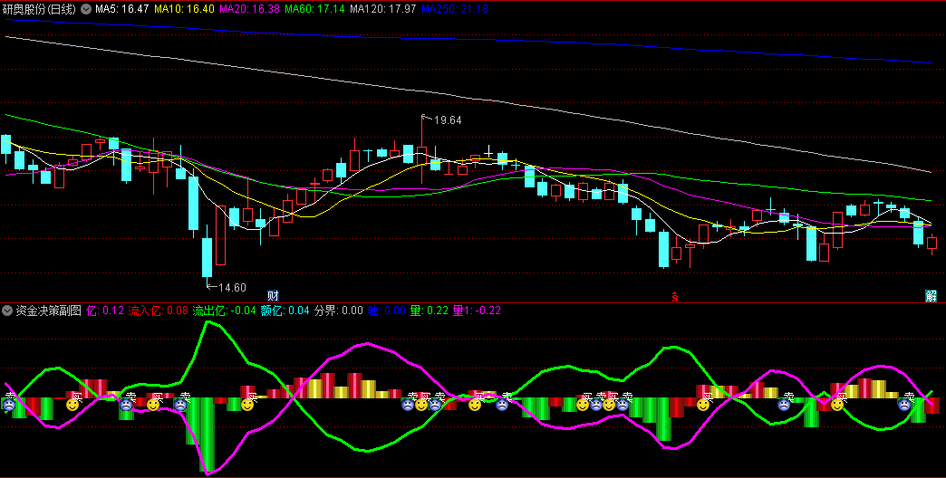Click the magenta MA20: 16.38 label

pyautogui.click(x=249, y=9)
